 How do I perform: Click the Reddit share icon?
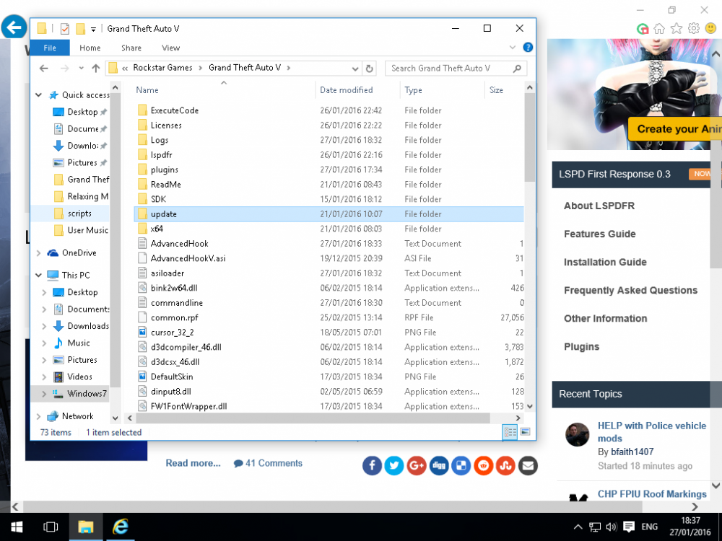pos(484,465)
